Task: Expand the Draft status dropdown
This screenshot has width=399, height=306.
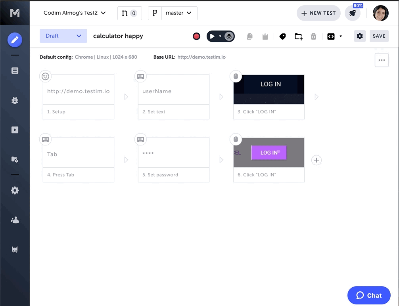Action: pos(63,36)
